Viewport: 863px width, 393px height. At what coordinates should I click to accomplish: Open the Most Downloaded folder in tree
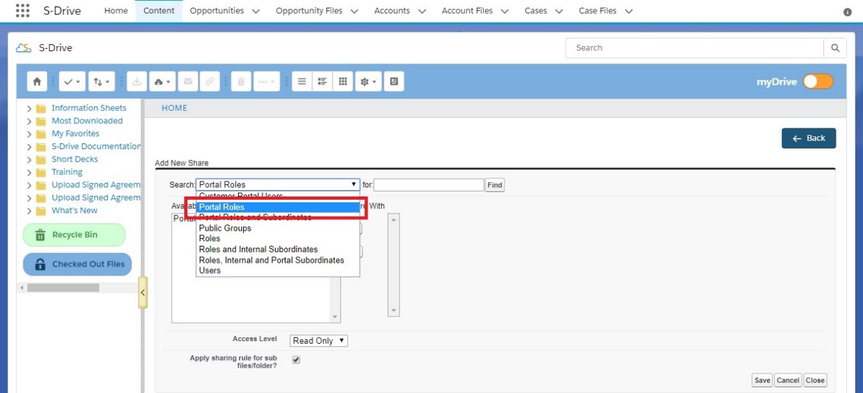87,121
